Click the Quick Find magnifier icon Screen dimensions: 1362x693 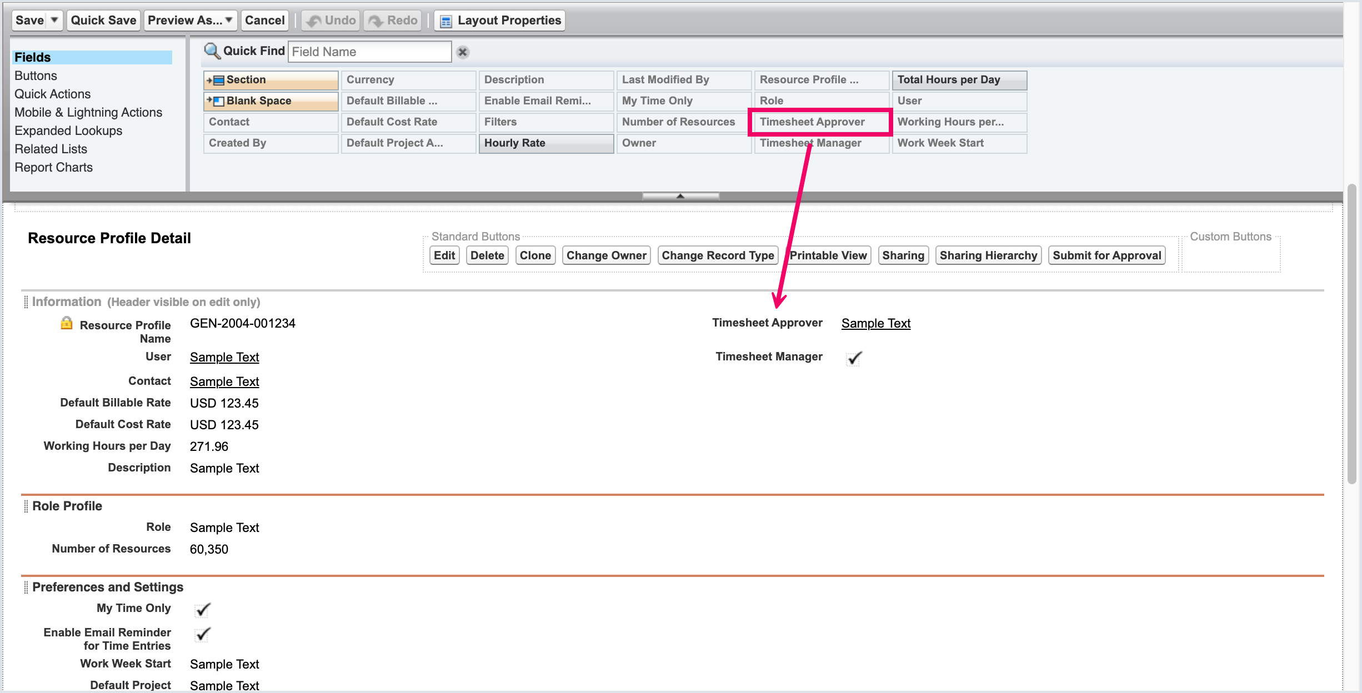[x=212, y=51]
